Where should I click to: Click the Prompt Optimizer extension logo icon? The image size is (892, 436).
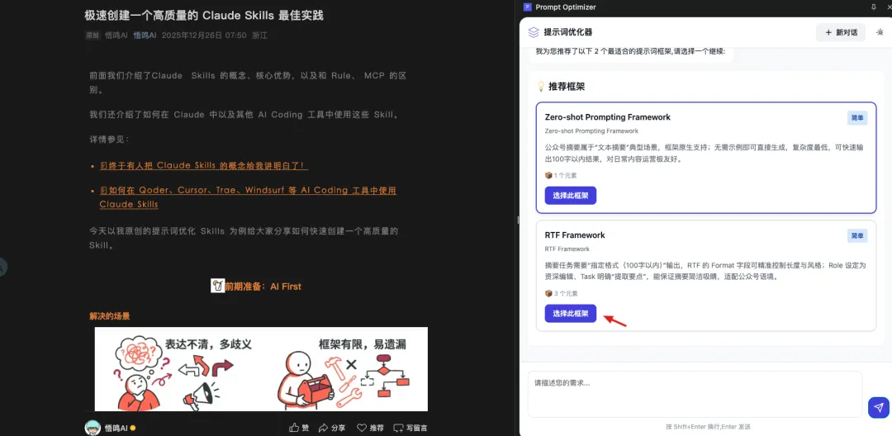tap(527, 7)
